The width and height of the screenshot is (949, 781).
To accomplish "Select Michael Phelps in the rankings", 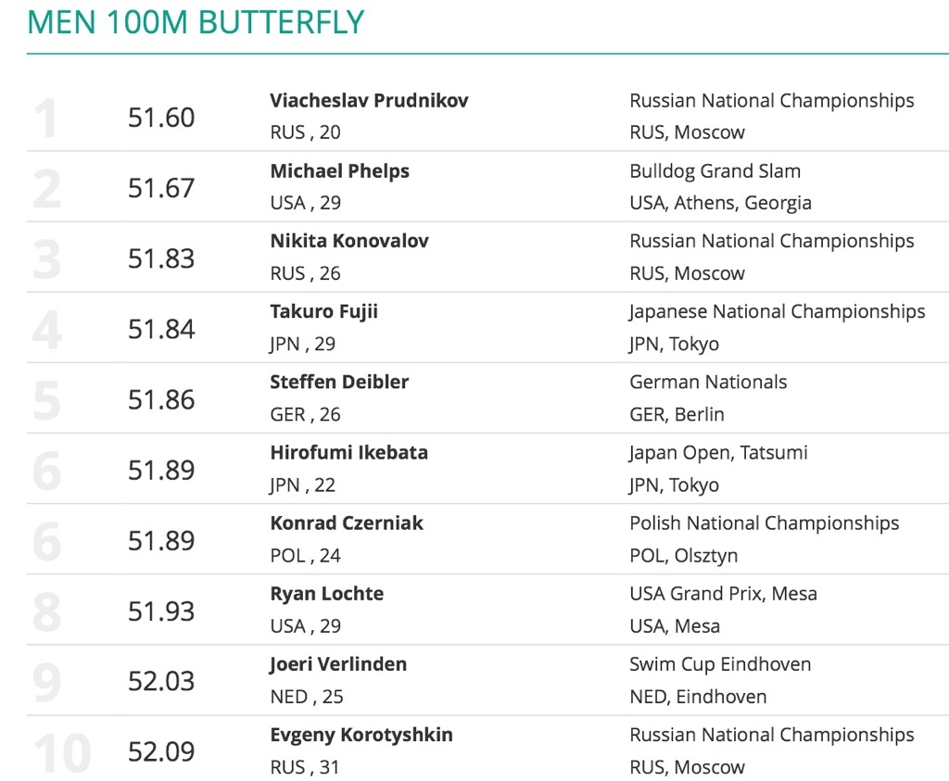I will (339, 170).
